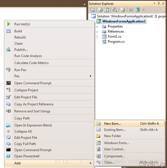Expand the Form1.cs node
Viewport: 167px width, 168px height.
coord(97,37)
